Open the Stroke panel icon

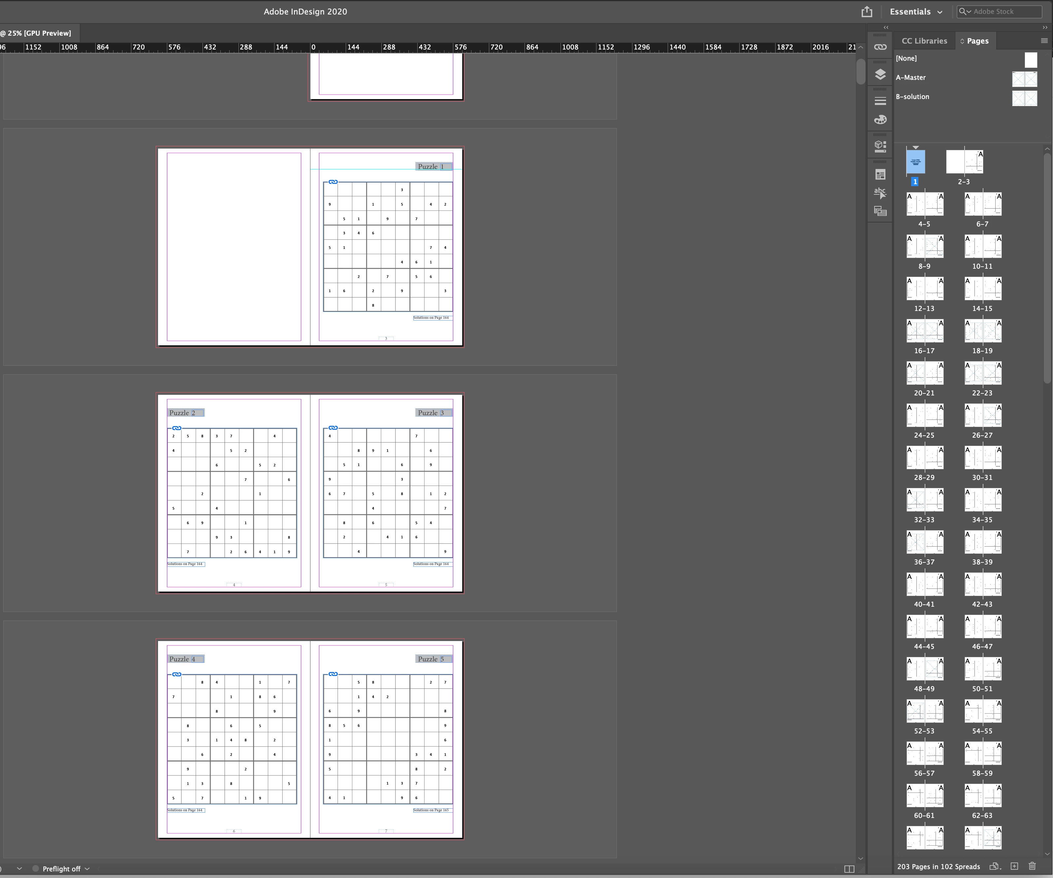[x=880, y=101]
